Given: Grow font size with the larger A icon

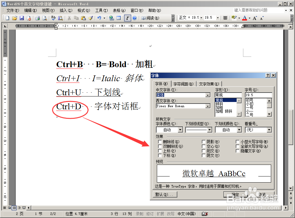Looking at the screenshot, I should point(255,18).
